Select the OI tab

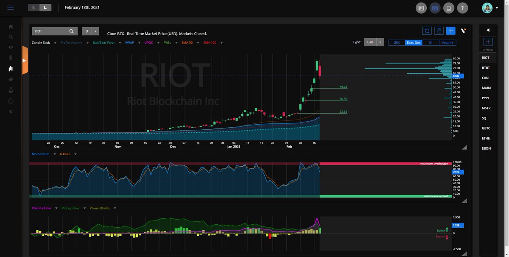(x=431, y=42)
